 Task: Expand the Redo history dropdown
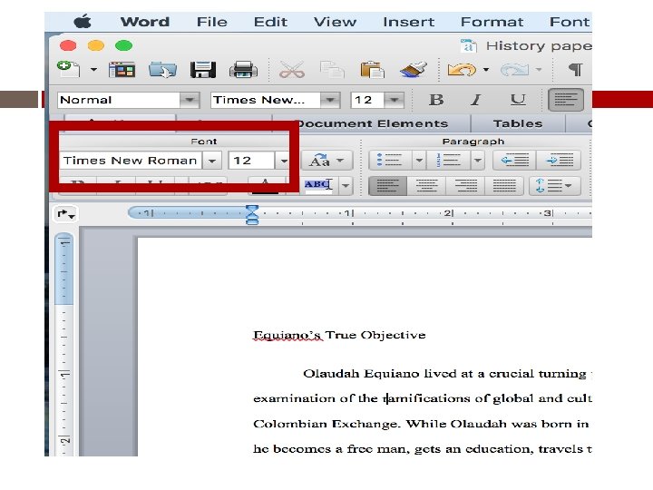pyautogui.click(x=539, y=70)
